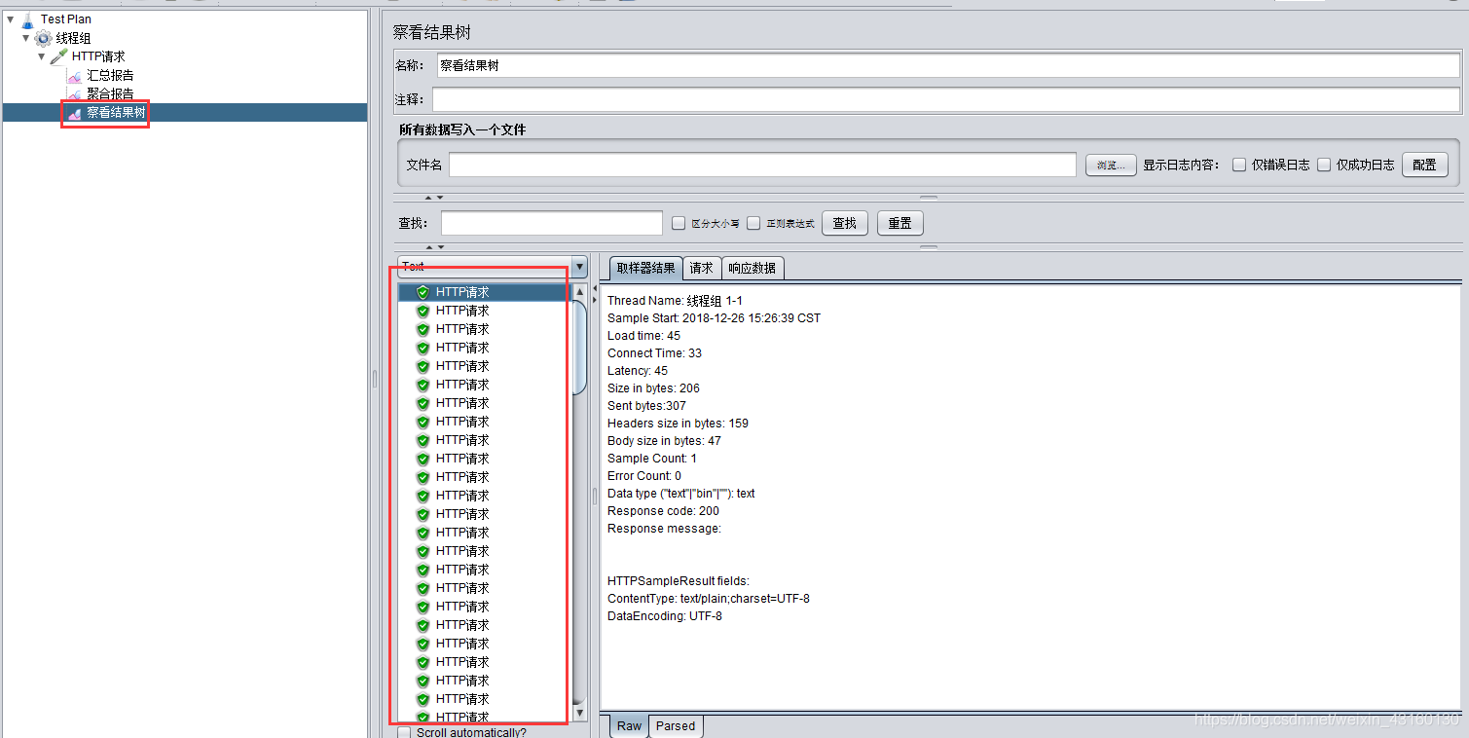Toggle the 正则表达式 checkbox
Image resolution: width=1469 pixels, height=738 pixels.
753,223
